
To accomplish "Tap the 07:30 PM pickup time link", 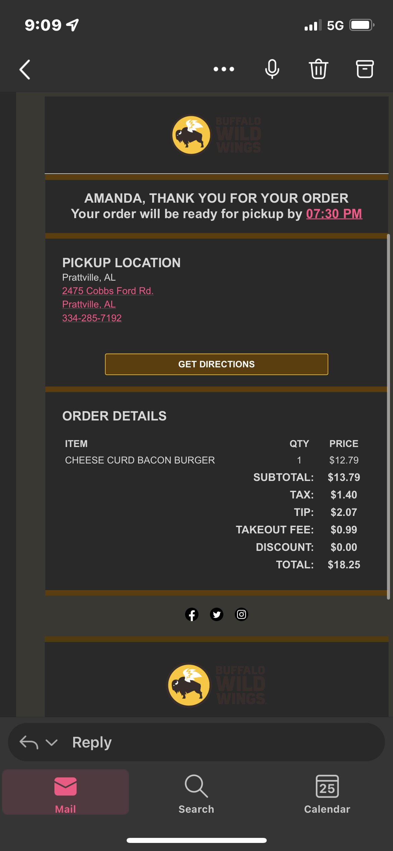I will (334, 214).
